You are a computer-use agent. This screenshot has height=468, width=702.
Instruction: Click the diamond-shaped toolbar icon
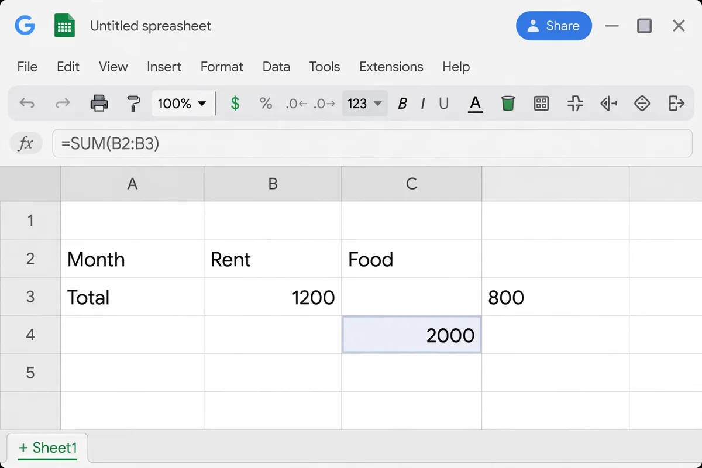[x=642, y=104]
